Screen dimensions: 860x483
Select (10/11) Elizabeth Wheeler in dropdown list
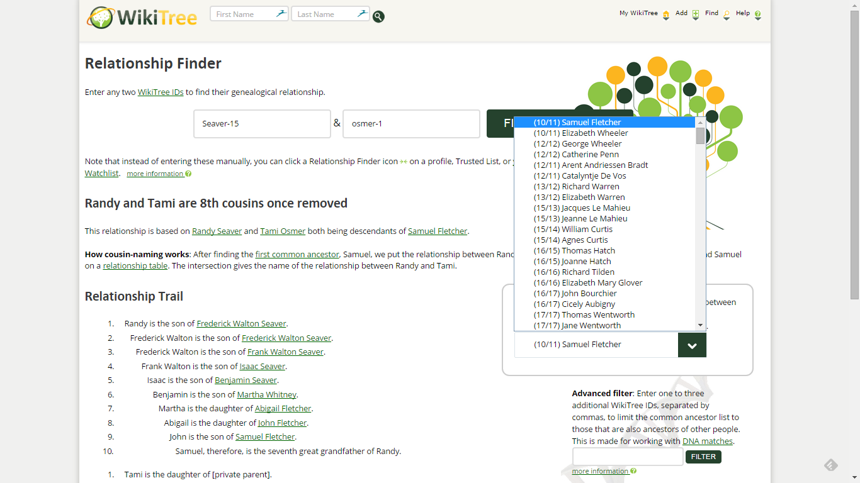605,133
